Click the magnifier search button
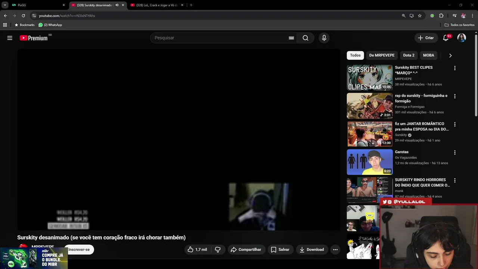 [305, 38]
